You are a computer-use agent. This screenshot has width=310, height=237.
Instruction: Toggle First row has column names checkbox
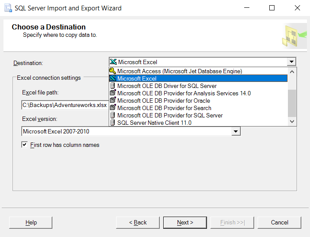click(25, 145)
